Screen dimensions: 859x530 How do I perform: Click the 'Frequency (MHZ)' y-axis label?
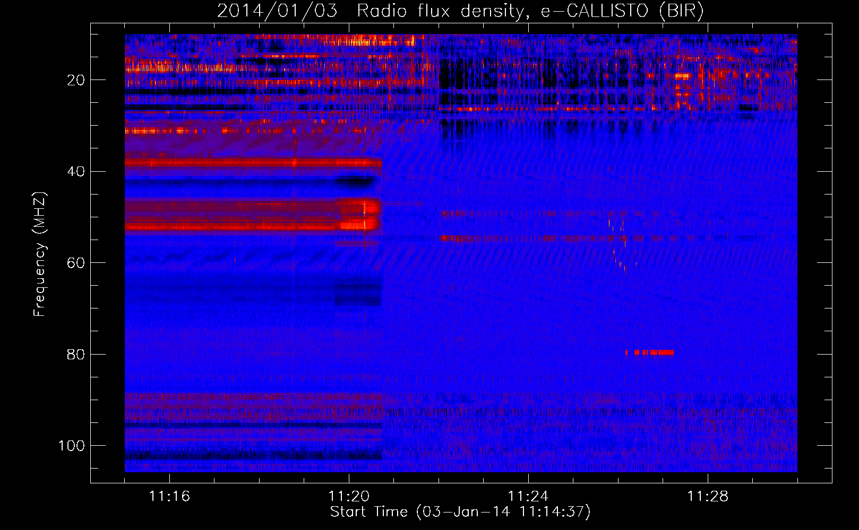[40, 254]
